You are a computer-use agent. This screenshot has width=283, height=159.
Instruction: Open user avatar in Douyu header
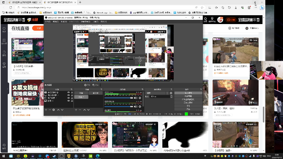click(x=220, y=20)
